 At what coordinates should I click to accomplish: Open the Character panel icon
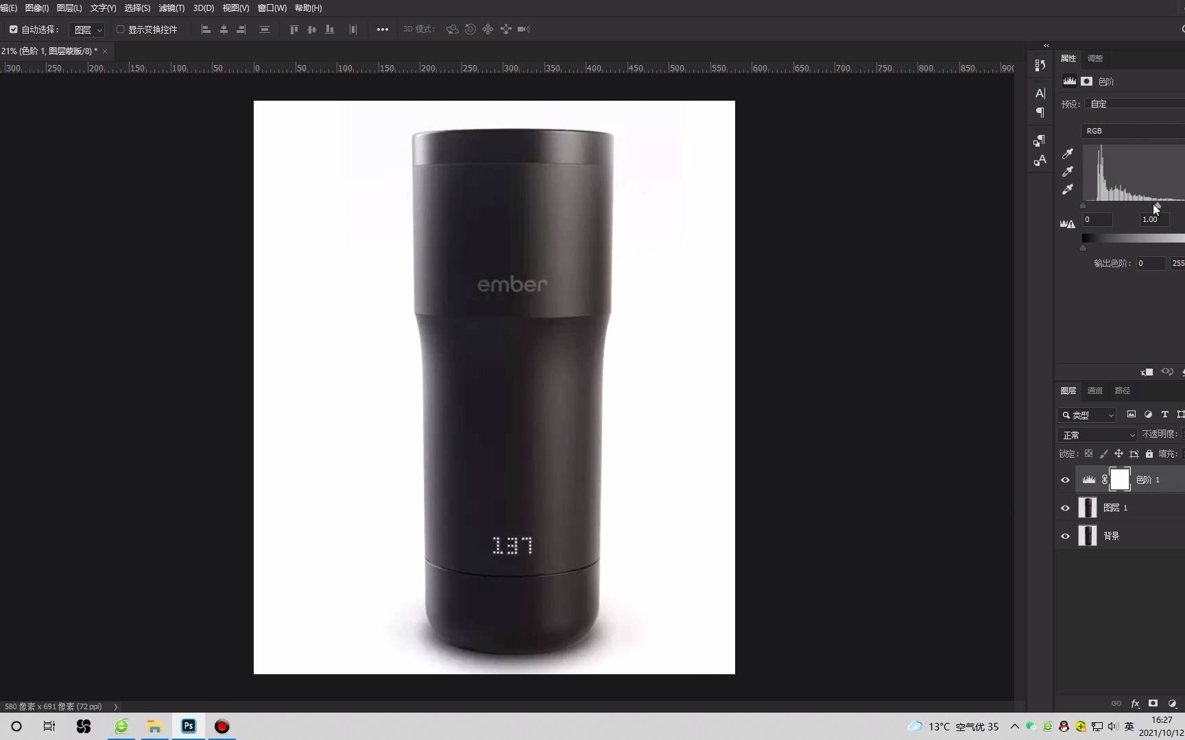(1040, 93)
